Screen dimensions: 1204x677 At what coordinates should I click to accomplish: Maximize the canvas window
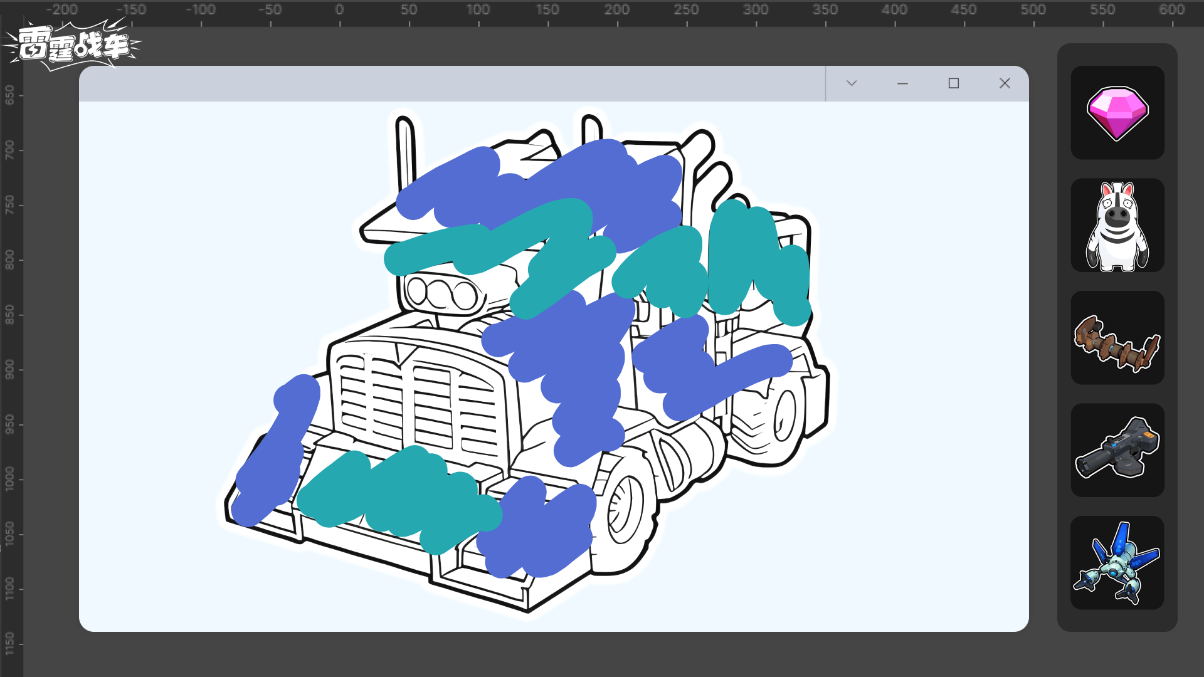point(953,83)
